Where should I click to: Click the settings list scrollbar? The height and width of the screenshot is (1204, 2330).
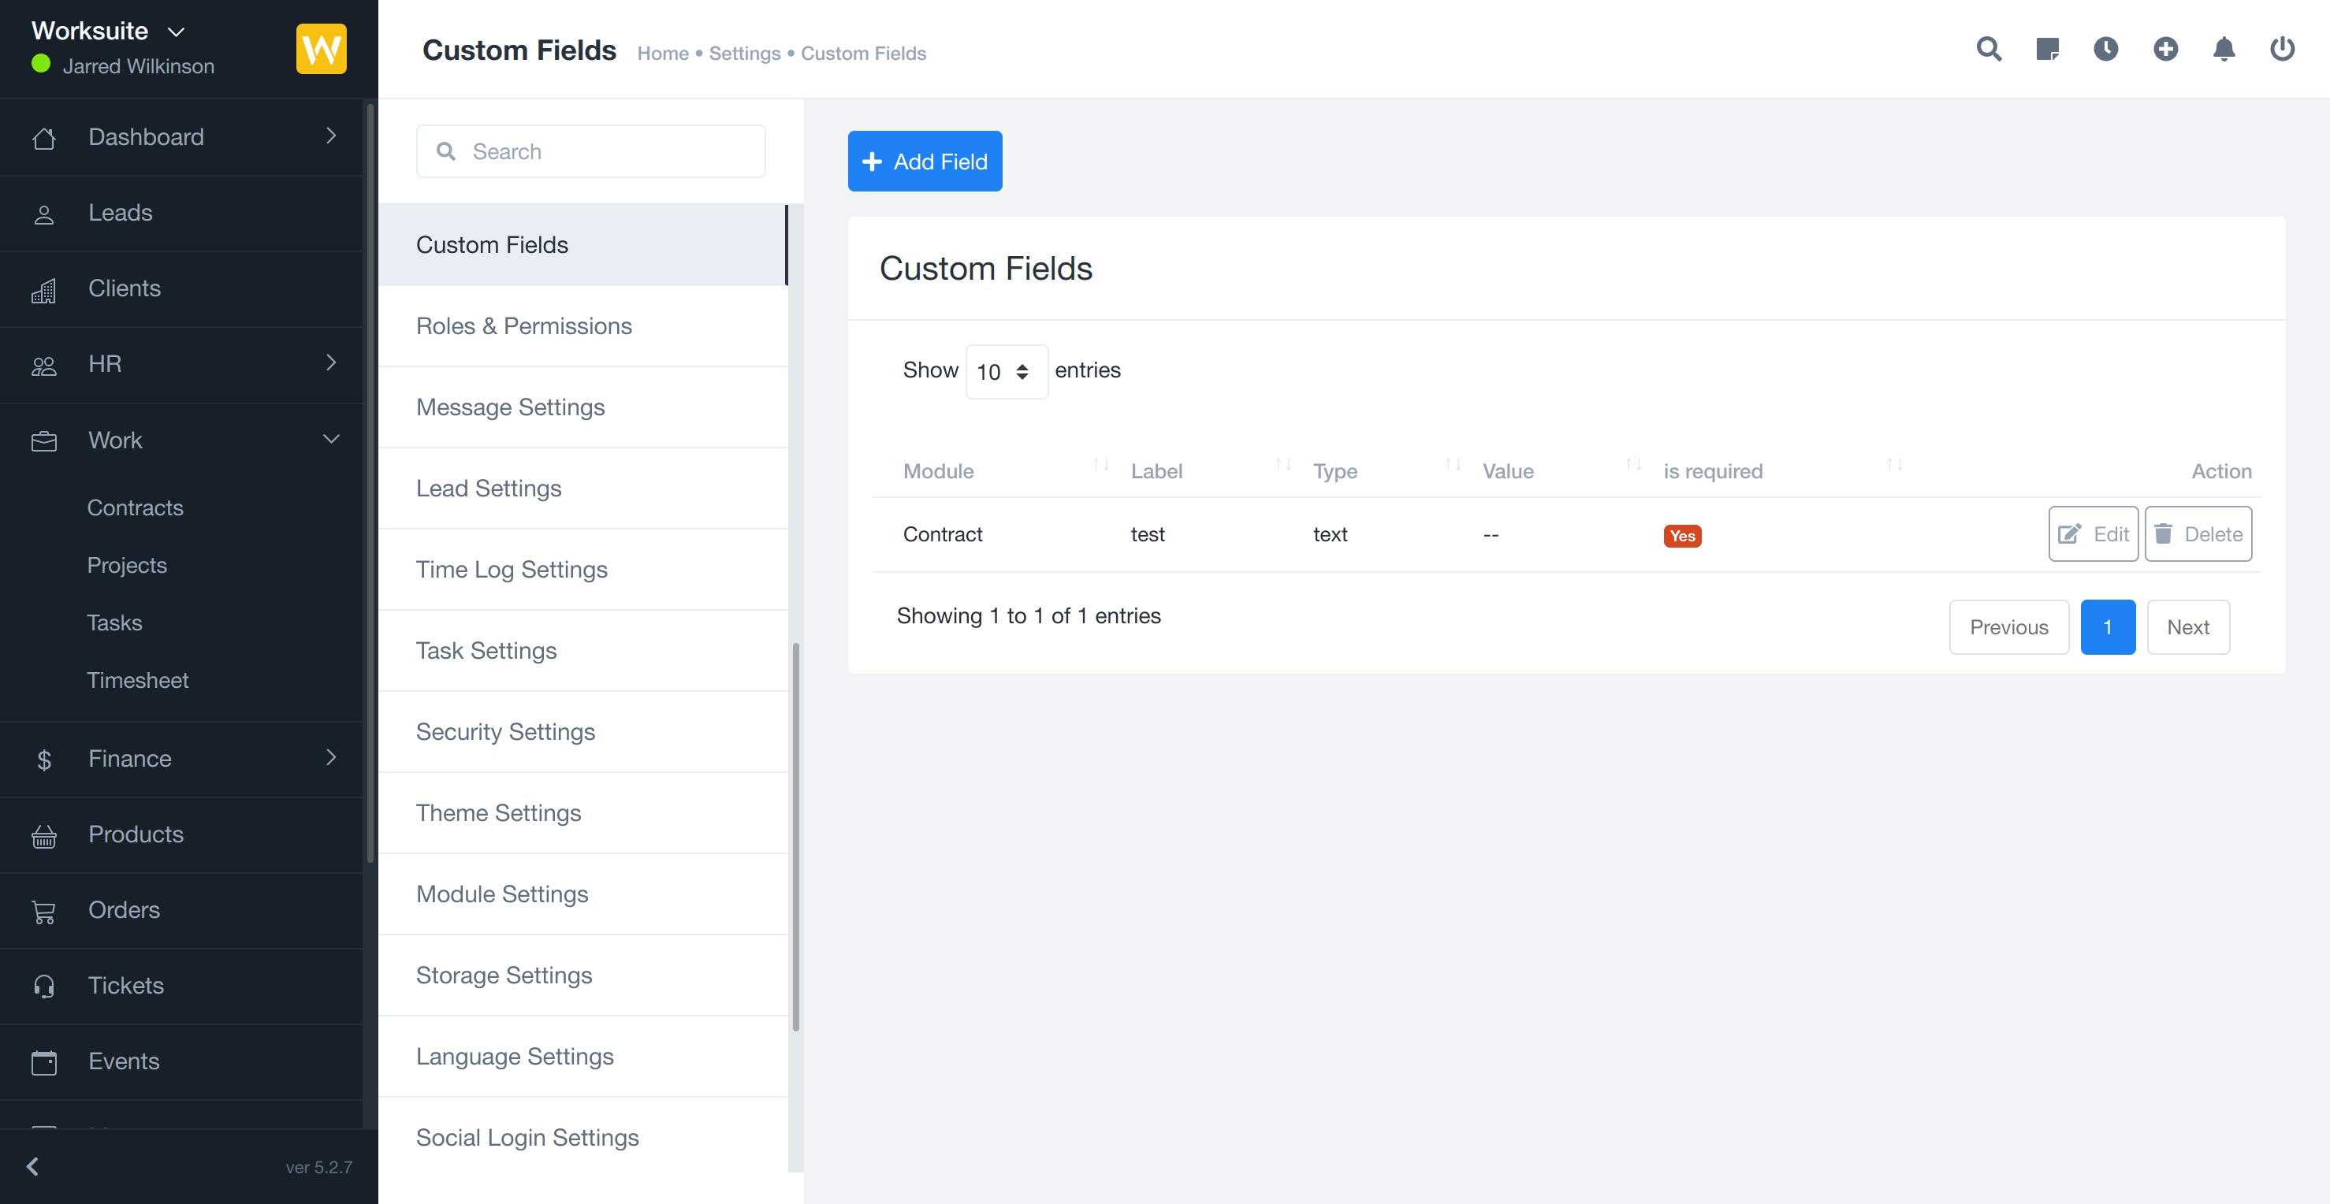click(x=795, y=836)
